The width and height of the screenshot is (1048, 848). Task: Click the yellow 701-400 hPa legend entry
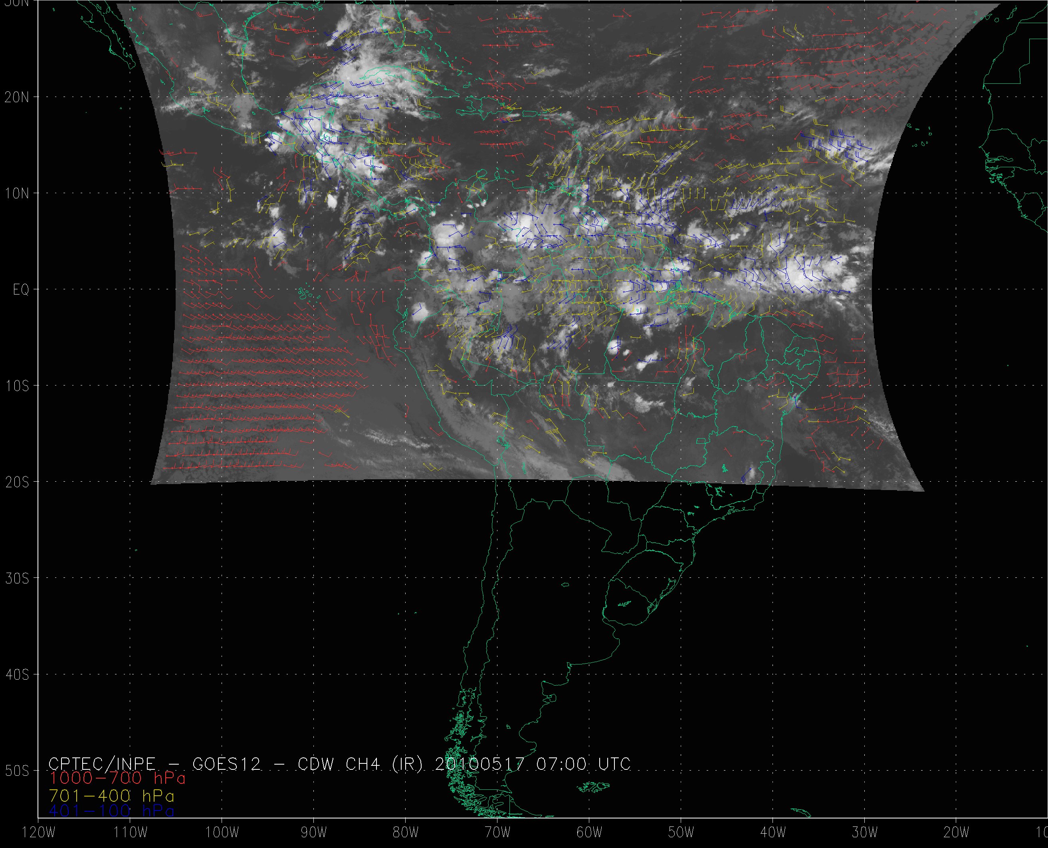(x=111, y=796)
